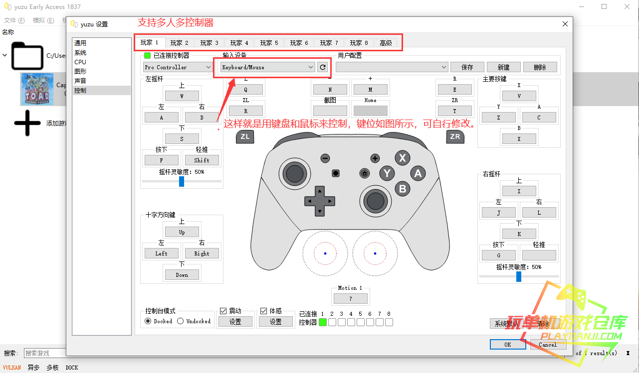Click the left stick sensitivity slider handle
Screen dimensions: 639x373
(182, 181)
